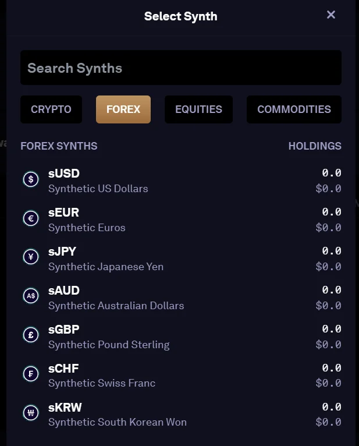Select the sEUR synth name
359x446 pixels.
coord(63,213)
